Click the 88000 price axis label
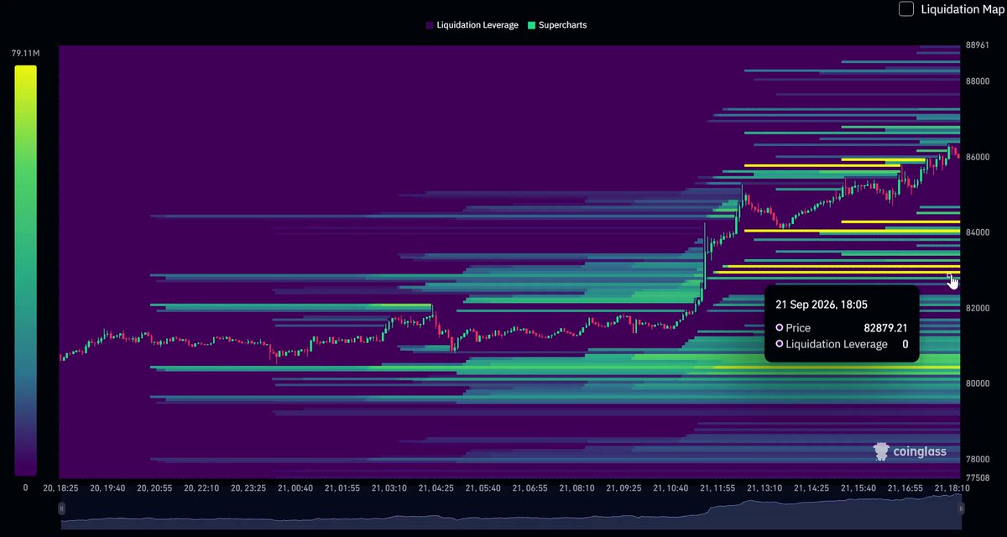 (x=978, y=81)
